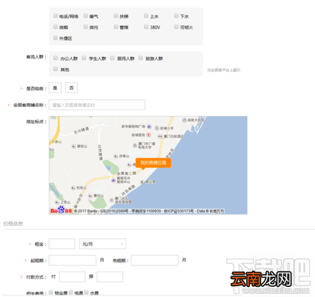This screenshot has height=297, width=315.
Task: Enable the 旅游人群 checkbox
Action: tap(140, 58)
